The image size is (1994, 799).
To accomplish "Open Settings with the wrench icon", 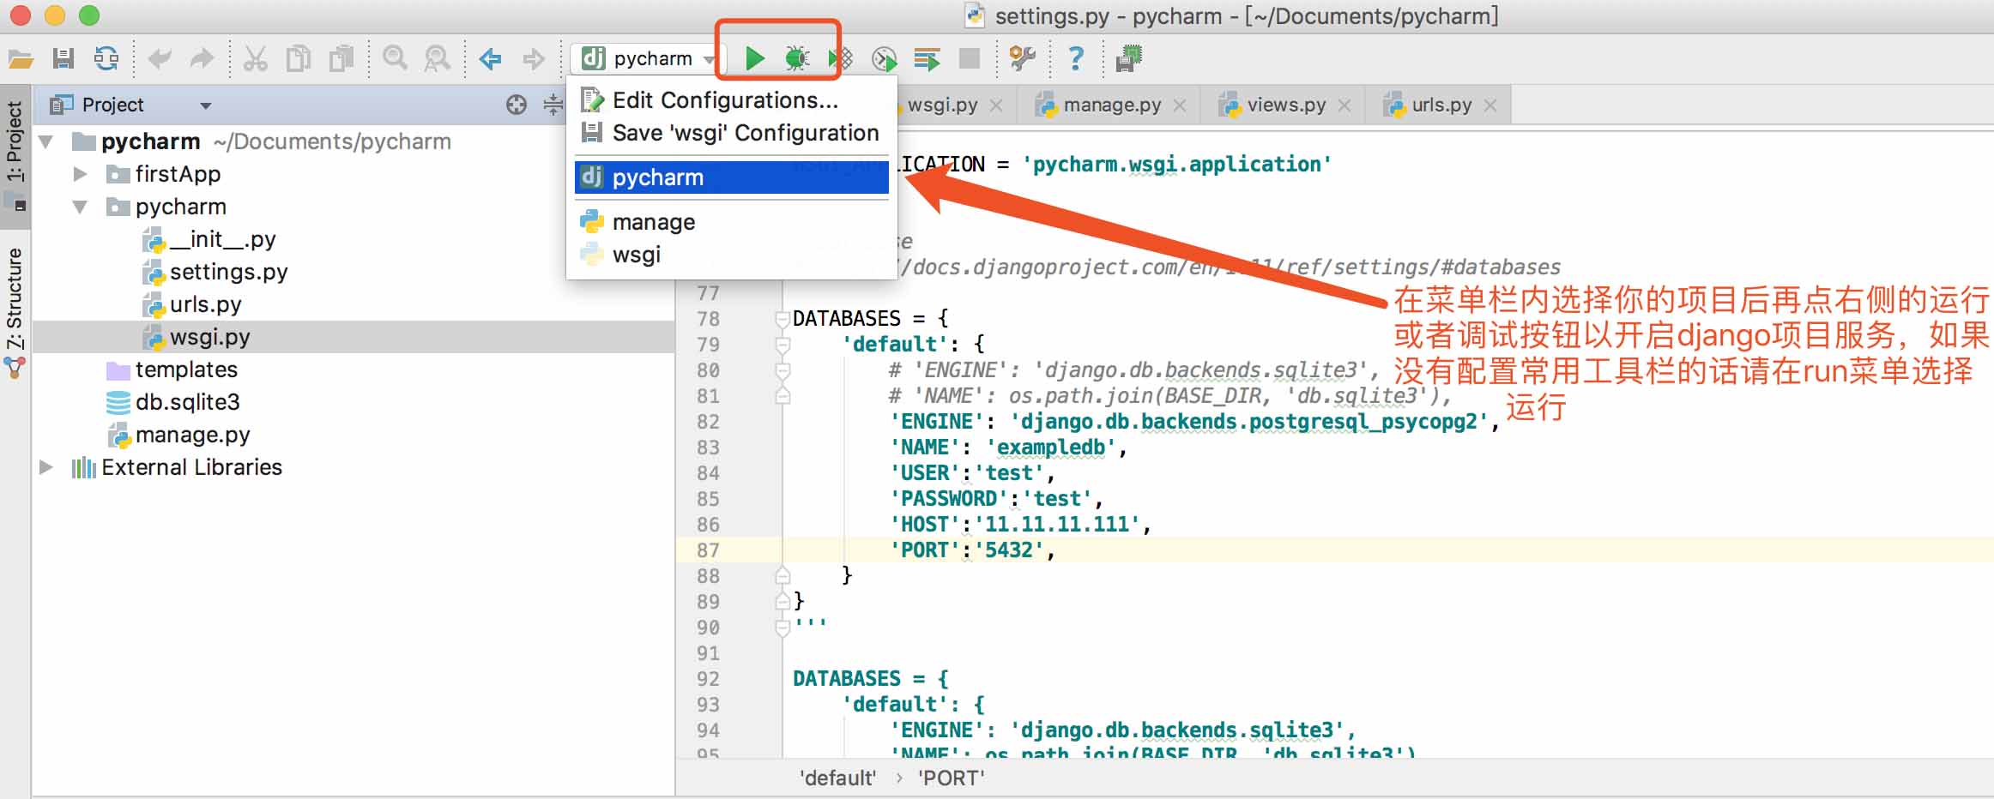I will (1022, 58).
